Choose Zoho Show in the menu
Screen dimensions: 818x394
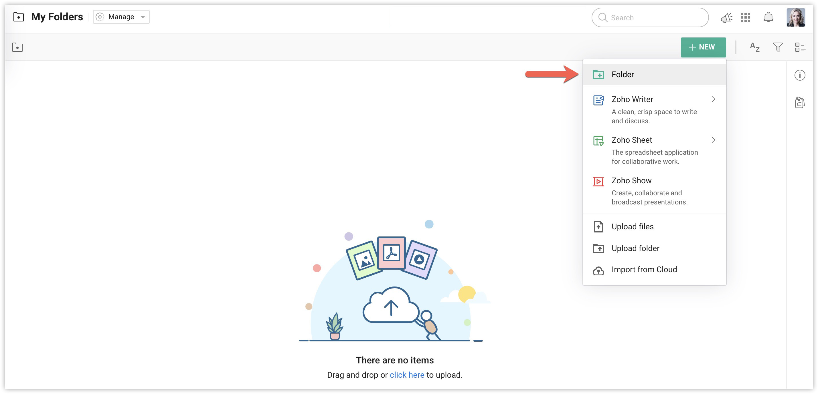pos(631,180)
